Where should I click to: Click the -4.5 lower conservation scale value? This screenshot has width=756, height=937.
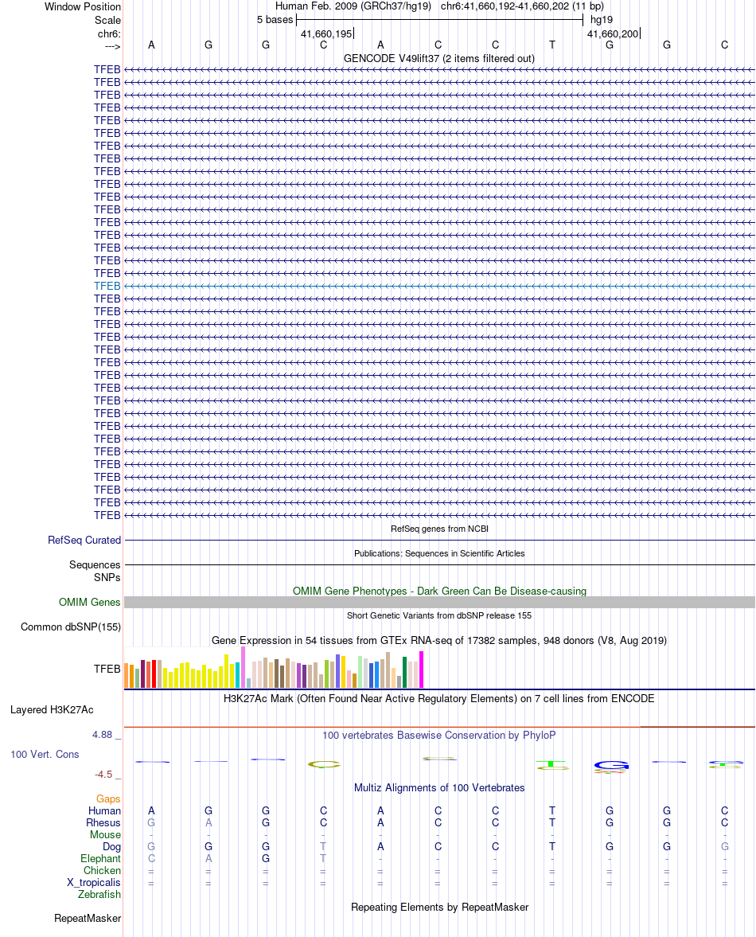103,775
